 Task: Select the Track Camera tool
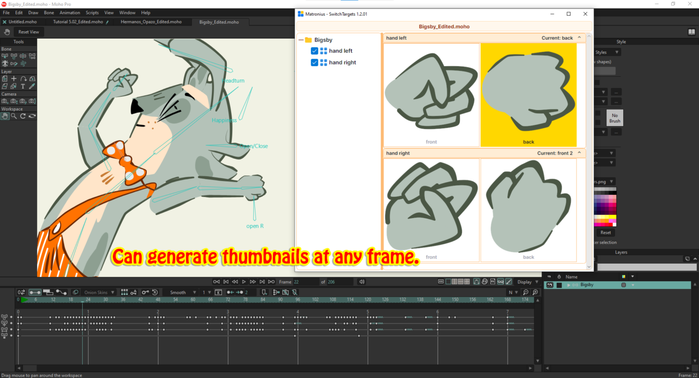[x=5, y=101]
